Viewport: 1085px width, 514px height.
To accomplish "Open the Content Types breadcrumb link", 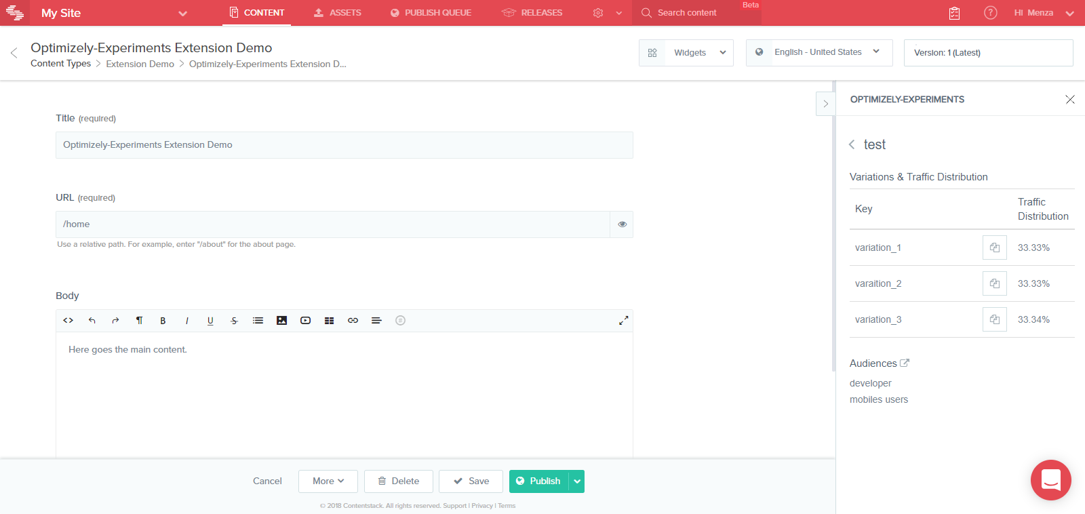I will coord(60,64).
